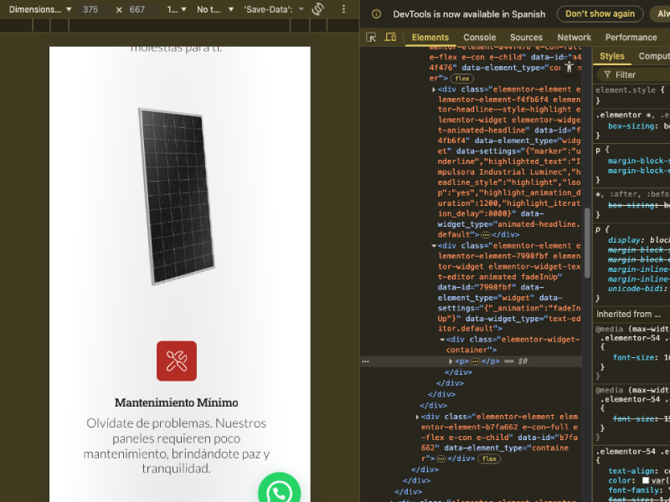Click the rotate viewport icon
This screenshot has height=502, width=670.
(x=318, y=9)
